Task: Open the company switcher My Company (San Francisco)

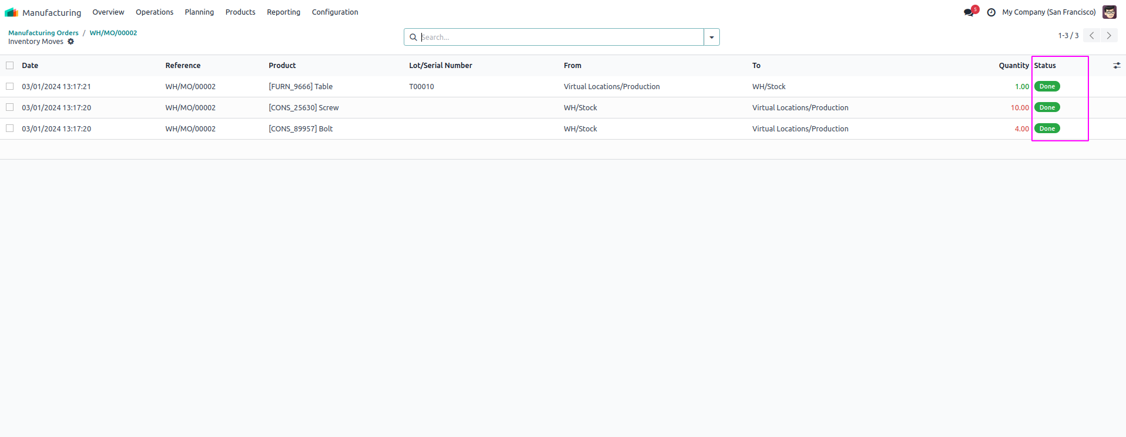Action: tap(1049, 12)
